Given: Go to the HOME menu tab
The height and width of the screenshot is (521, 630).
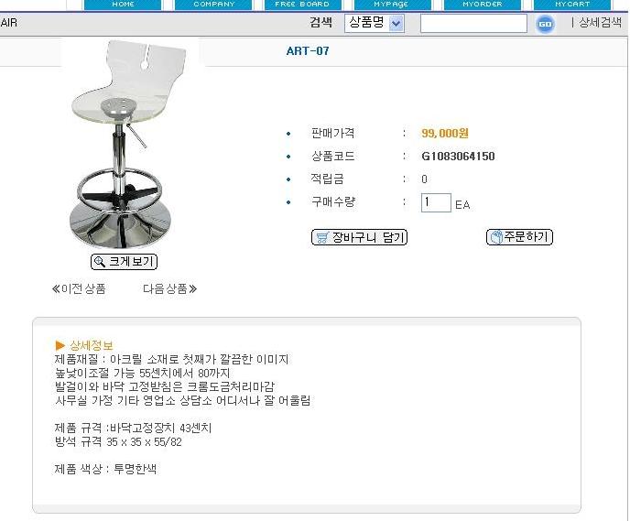Looking at the screenshot, I should pos(123,5).
